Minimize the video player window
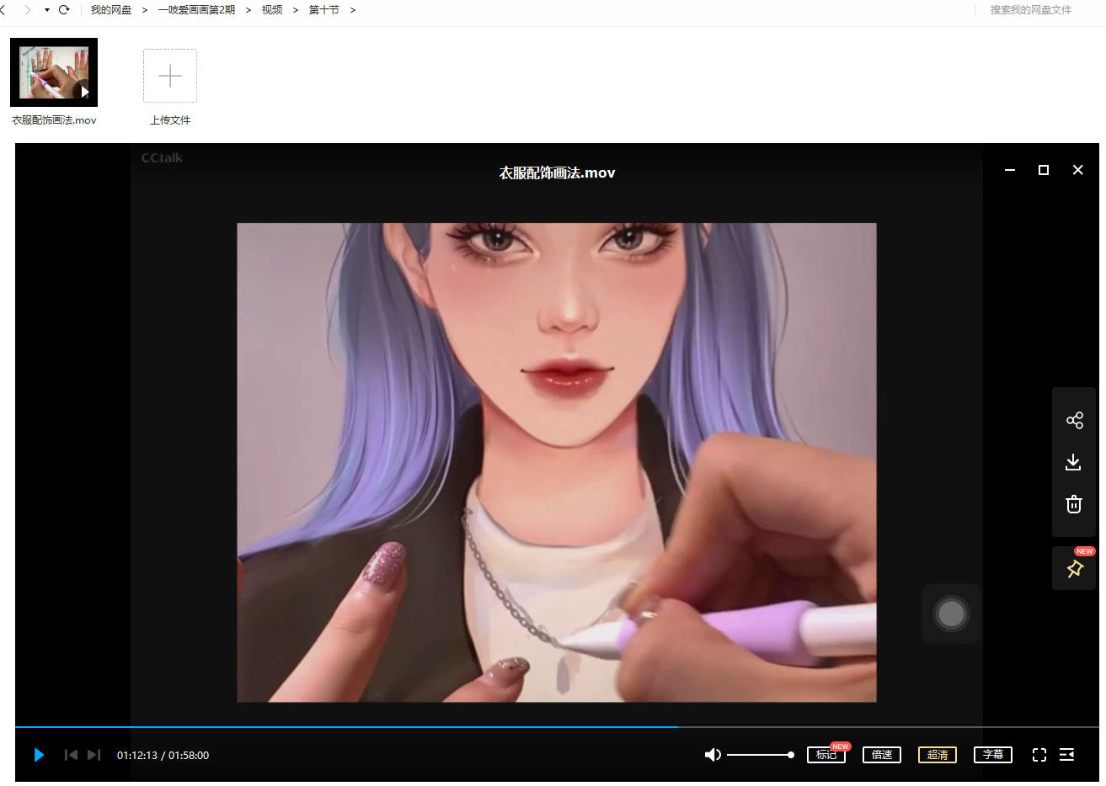This screenshot has width=1106, height=786. point(1010,170)
